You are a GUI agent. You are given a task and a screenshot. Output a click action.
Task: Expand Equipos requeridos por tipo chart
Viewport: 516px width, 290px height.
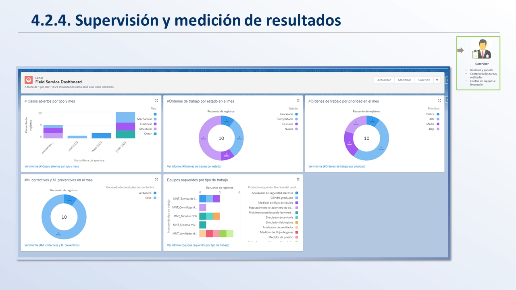pos(298,179)
